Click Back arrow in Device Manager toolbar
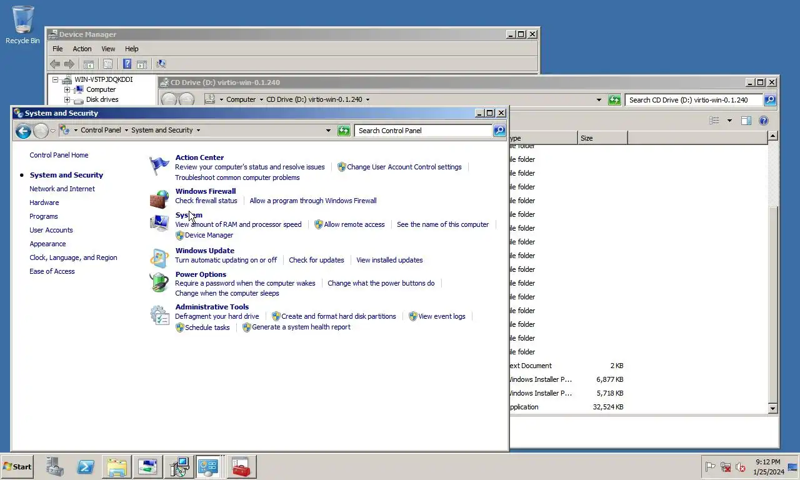This screenshot has width=800, height=480. tap(55, 64)
